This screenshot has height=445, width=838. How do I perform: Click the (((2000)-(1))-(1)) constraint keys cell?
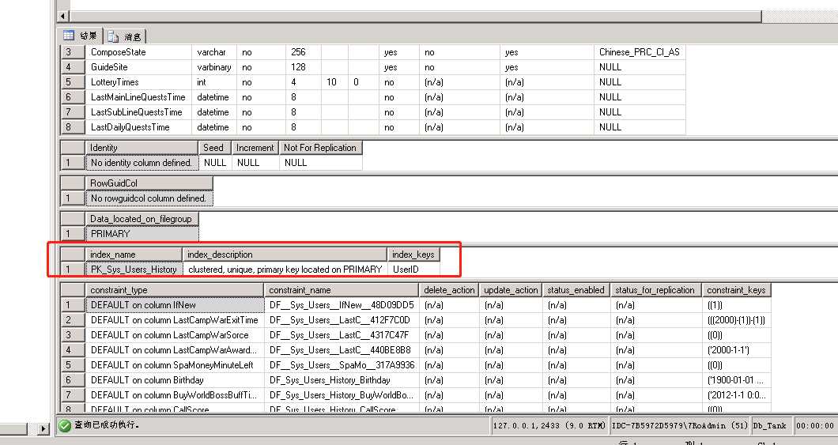pos(736,320)
